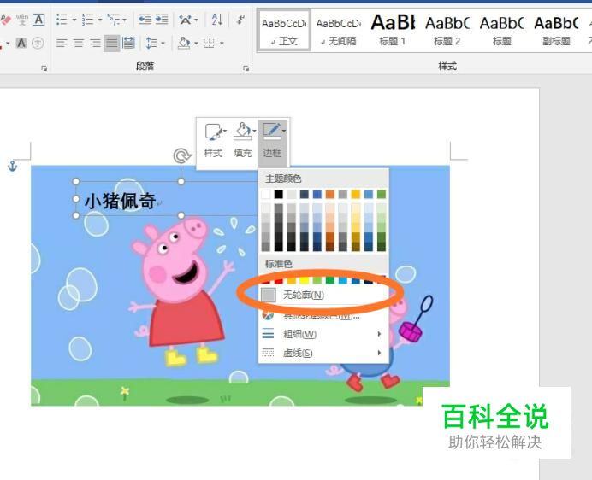592x480 pixels.
Task: Toggle Character Shading (gray A)
Action: coord(21,43)
